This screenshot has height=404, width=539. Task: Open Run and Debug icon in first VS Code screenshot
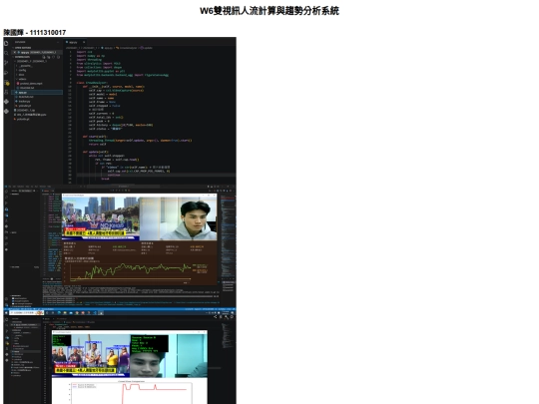click(6, 73)
